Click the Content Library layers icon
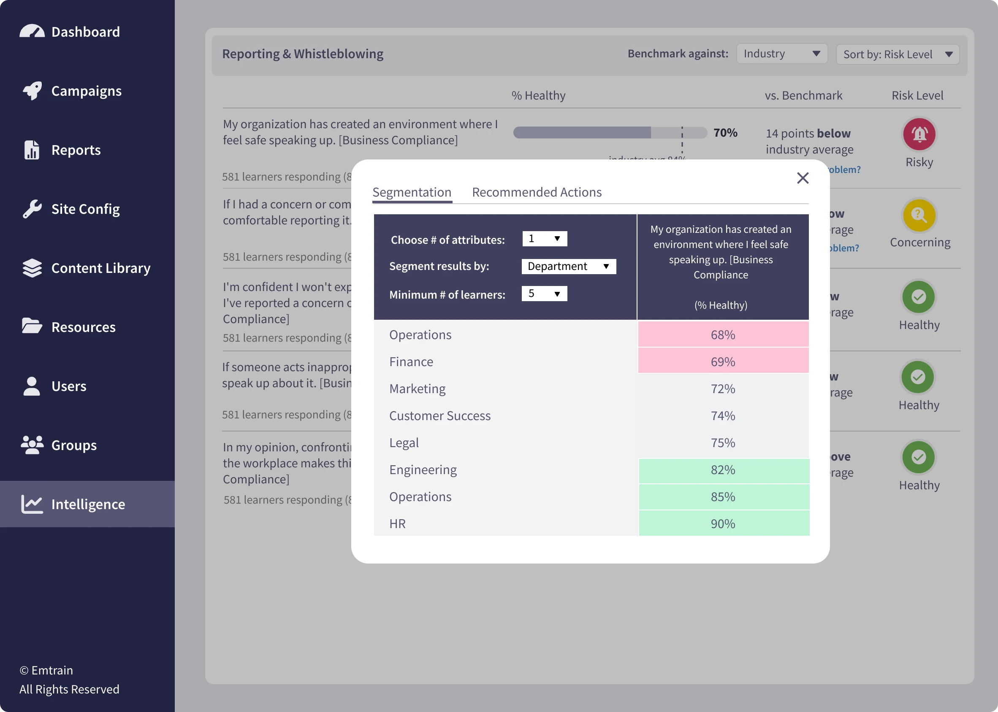Screen dimensions: 998x712 point(32,268)
